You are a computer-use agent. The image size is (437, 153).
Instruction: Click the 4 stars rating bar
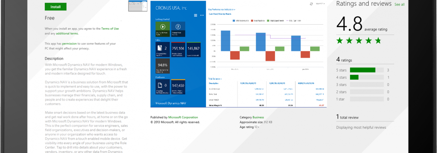[x=366, y=77]
